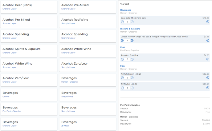The height and width of the screenshot is (131, 212).
Task: Select Alcohol: Spirits & Liqueurs category
Action: point(29,50)
